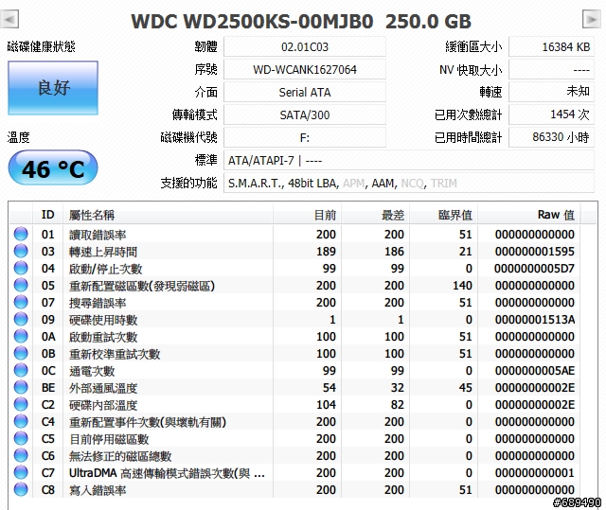Click status icon for attribute 03 轉速上昇時間
606x510 pixels.
[x=21, y=251]
